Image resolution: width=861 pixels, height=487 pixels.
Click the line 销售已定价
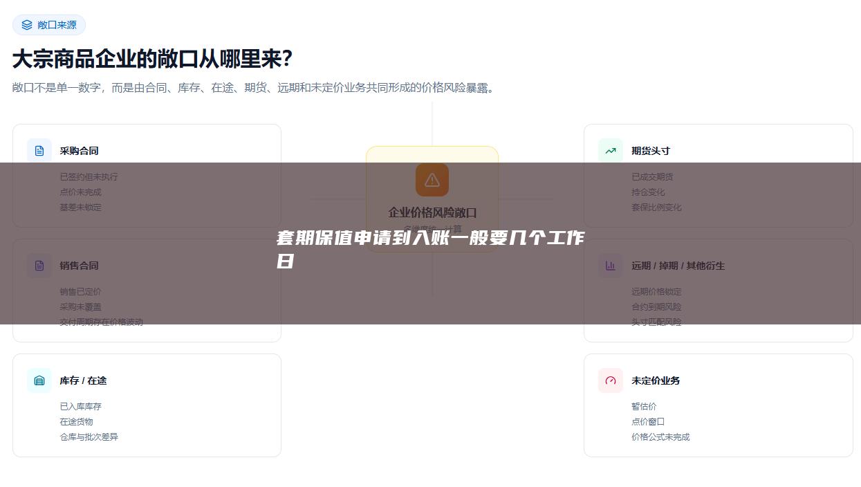pyautogui.click(x=81, y=292)
